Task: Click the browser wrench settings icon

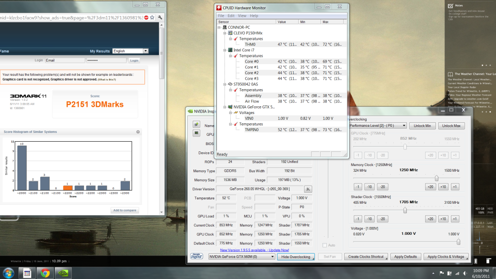Action: [x=160, y=18]
